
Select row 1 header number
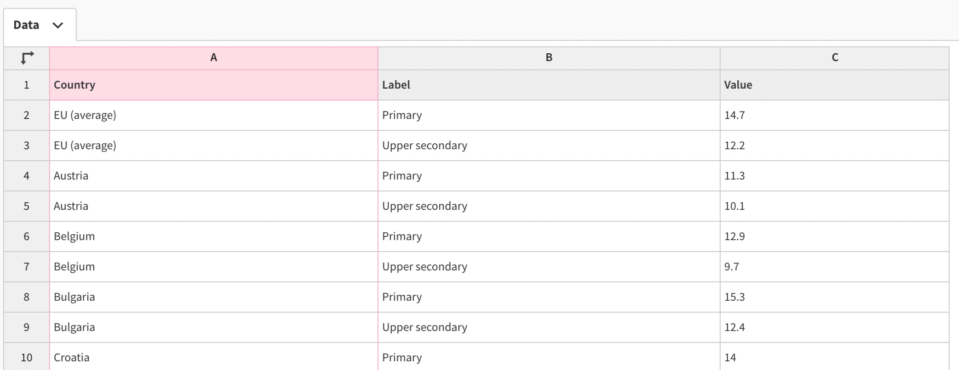26,85
